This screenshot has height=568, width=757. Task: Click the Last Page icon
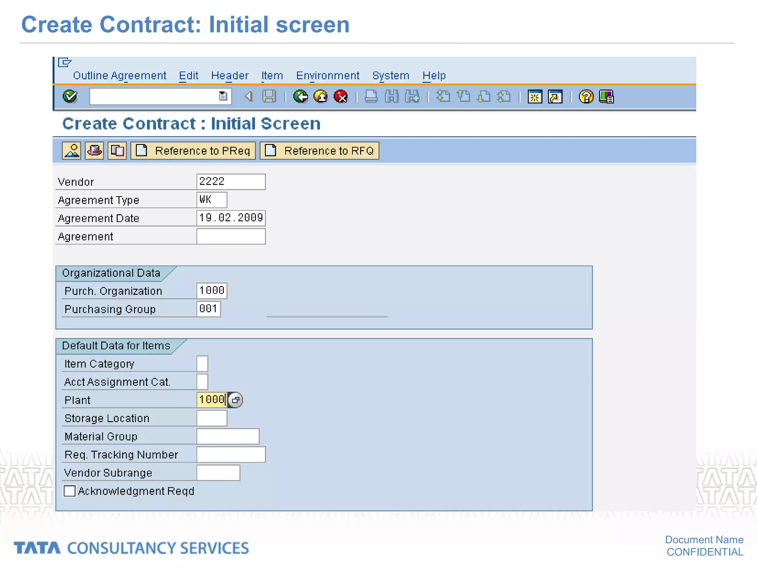pyautogui.click(x=504, y=97)
